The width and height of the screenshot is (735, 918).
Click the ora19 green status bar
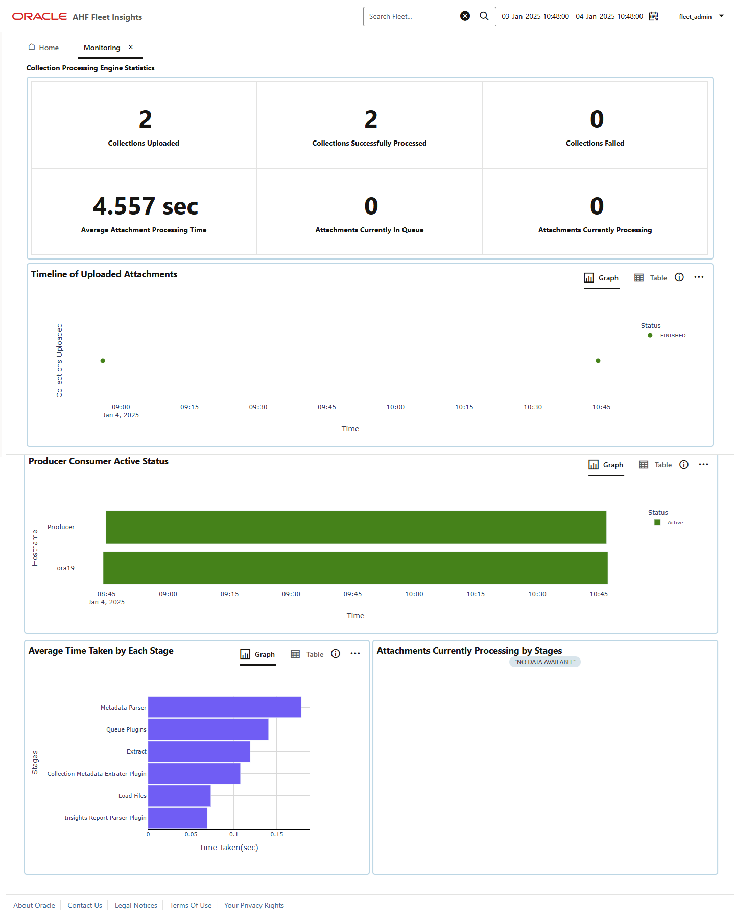click(x=355, y=568)
